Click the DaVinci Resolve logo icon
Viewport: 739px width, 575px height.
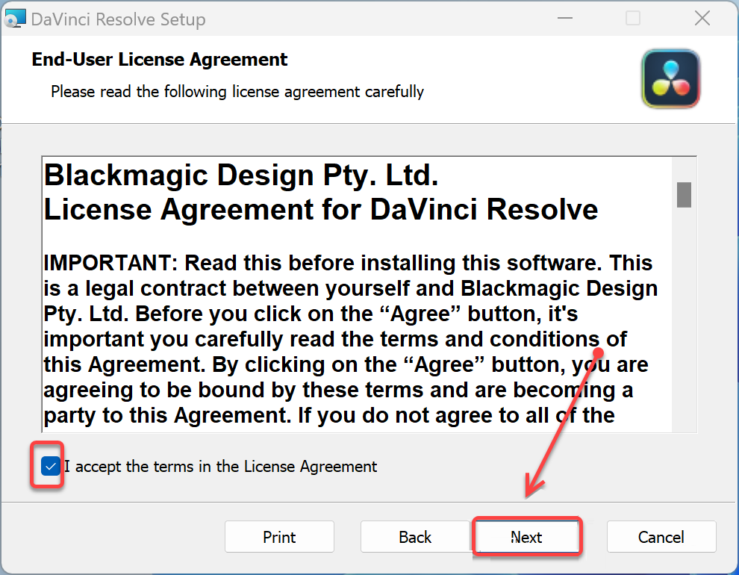pos(670,79)
